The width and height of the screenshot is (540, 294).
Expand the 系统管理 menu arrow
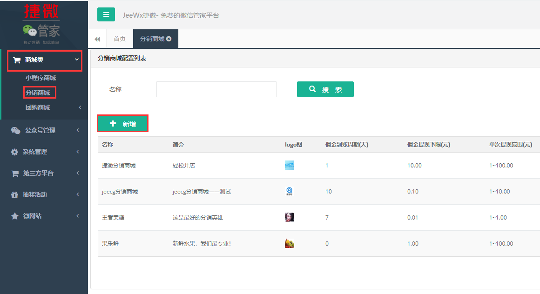(x=77, y=152)
